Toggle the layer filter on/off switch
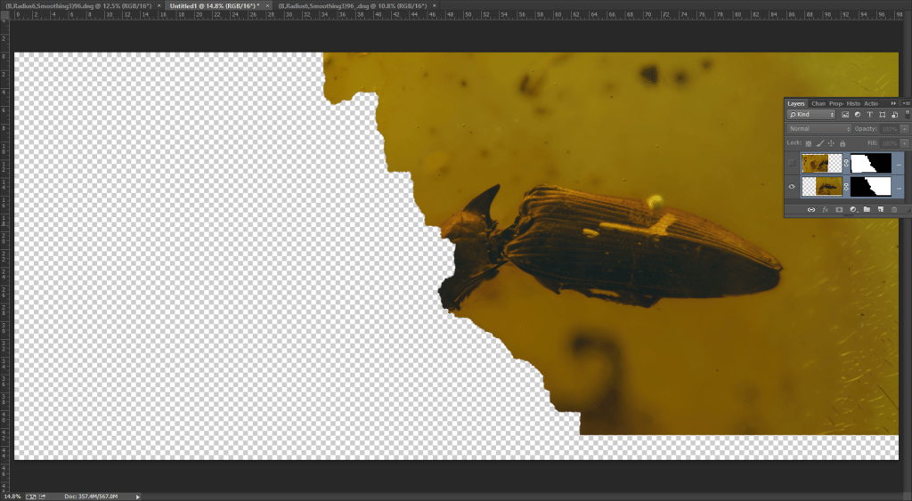This screenshot has height=501, width=912. [905, 115]
